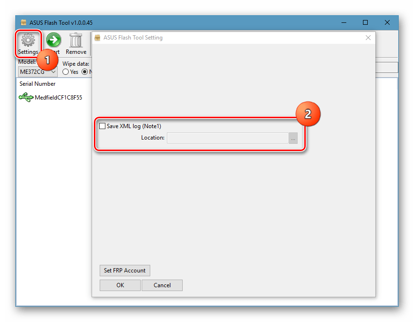
Task: Click the Set FRP Account button
Action: [x=125, y=271]
